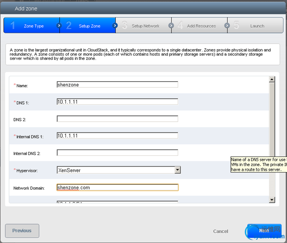Click the DNS server tooltip text
This screenshot has height=243, width=287.
point(258,164)
